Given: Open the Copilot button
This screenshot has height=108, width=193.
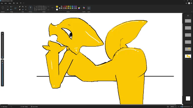Looking at the screenshot, I should pyautogui.click(x=84, y=8).
